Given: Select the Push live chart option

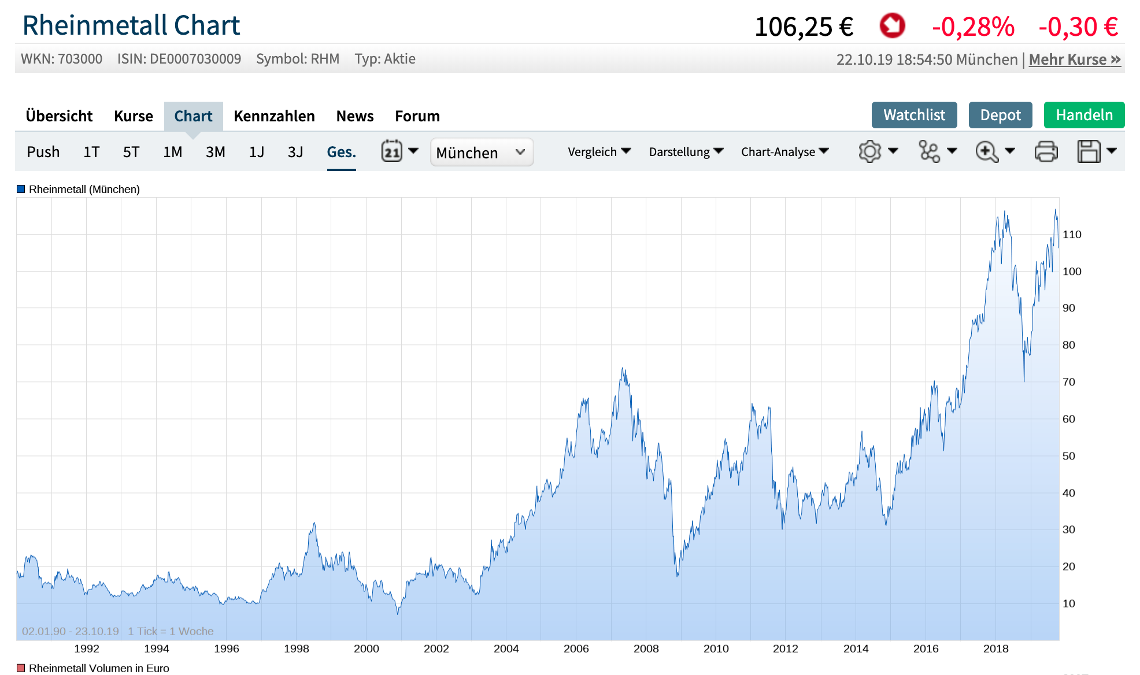Looking at the screenshot, I should pos(43,152).
